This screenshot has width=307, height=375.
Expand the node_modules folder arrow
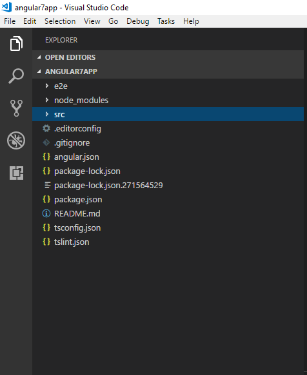[x=47, y=100]
